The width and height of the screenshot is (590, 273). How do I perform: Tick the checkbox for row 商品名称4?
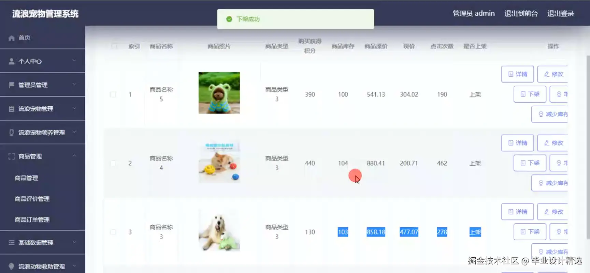coord(113,163)
